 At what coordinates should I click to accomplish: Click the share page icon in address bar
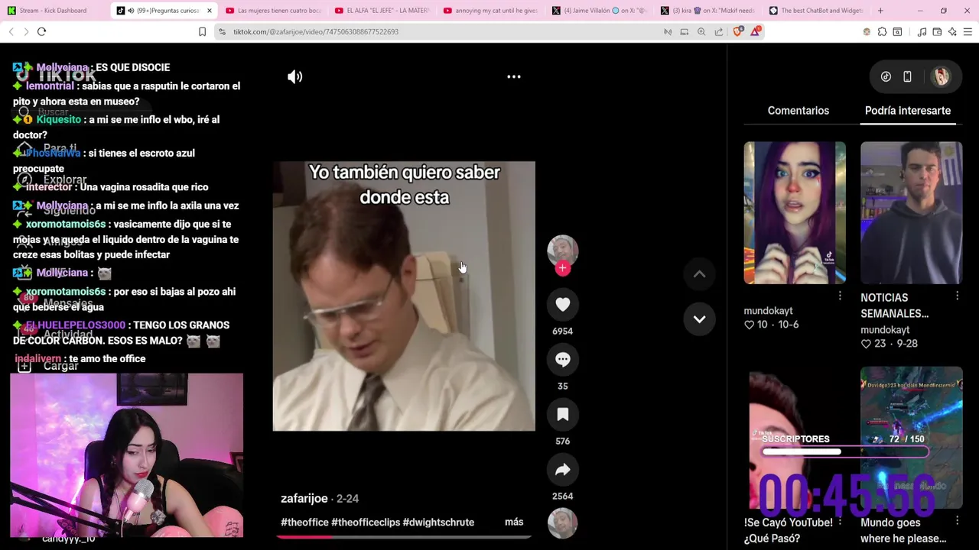[719, 31]
